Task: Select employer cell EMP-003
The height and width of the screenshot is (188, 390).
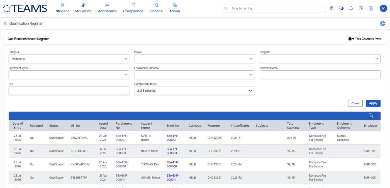Action: 370,164
